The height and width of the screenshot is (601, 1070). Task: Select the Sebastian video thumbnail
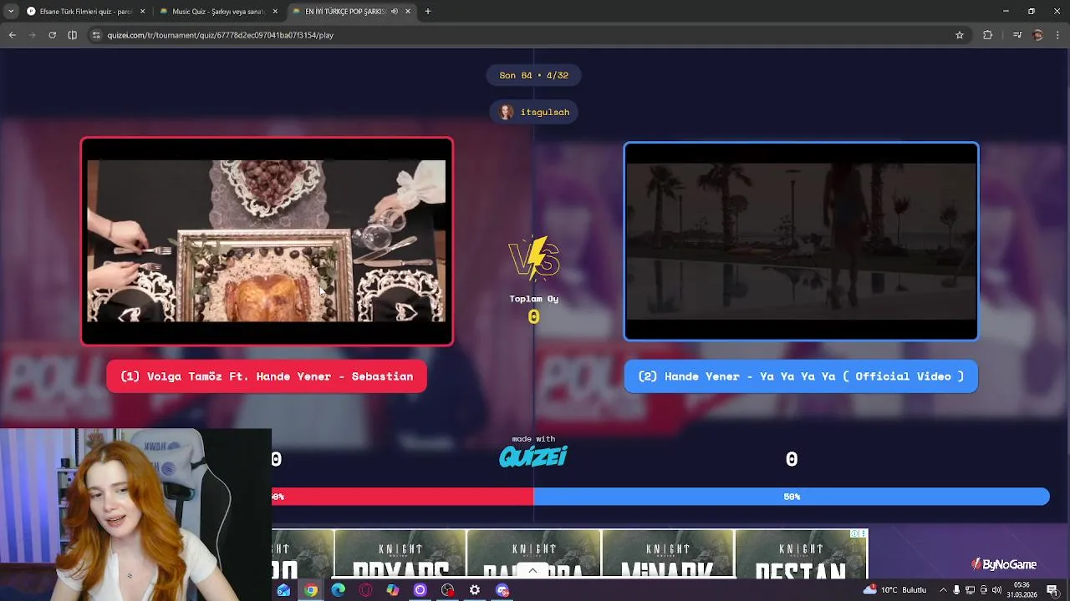pos(267,241)
